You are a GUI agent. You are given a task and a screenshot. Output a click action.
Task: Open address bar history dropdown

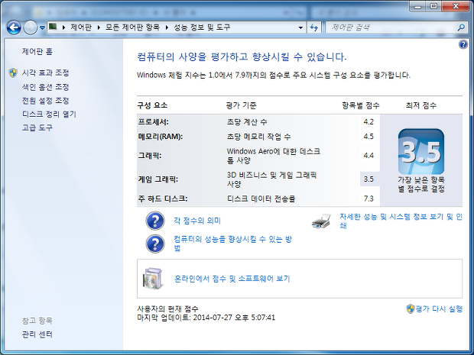coord(300,27)
